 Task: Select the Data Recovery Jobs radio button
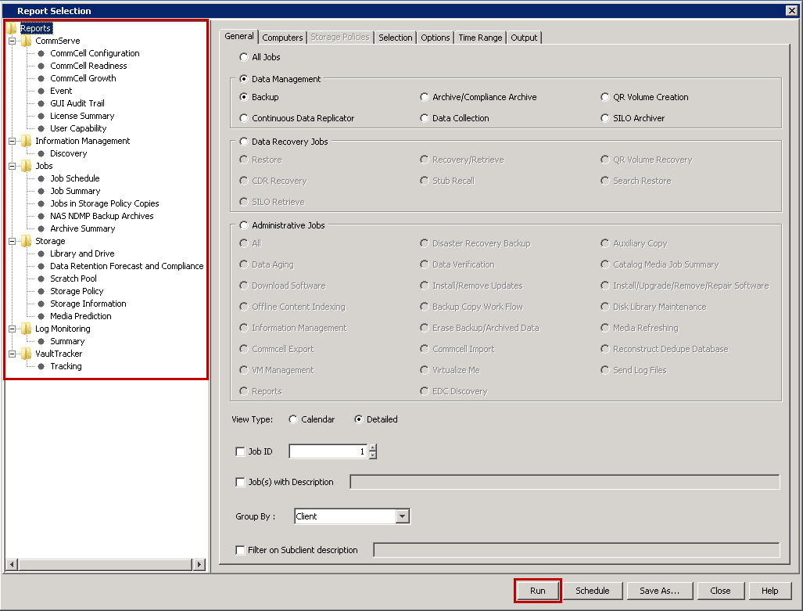[x=244, y=142]
